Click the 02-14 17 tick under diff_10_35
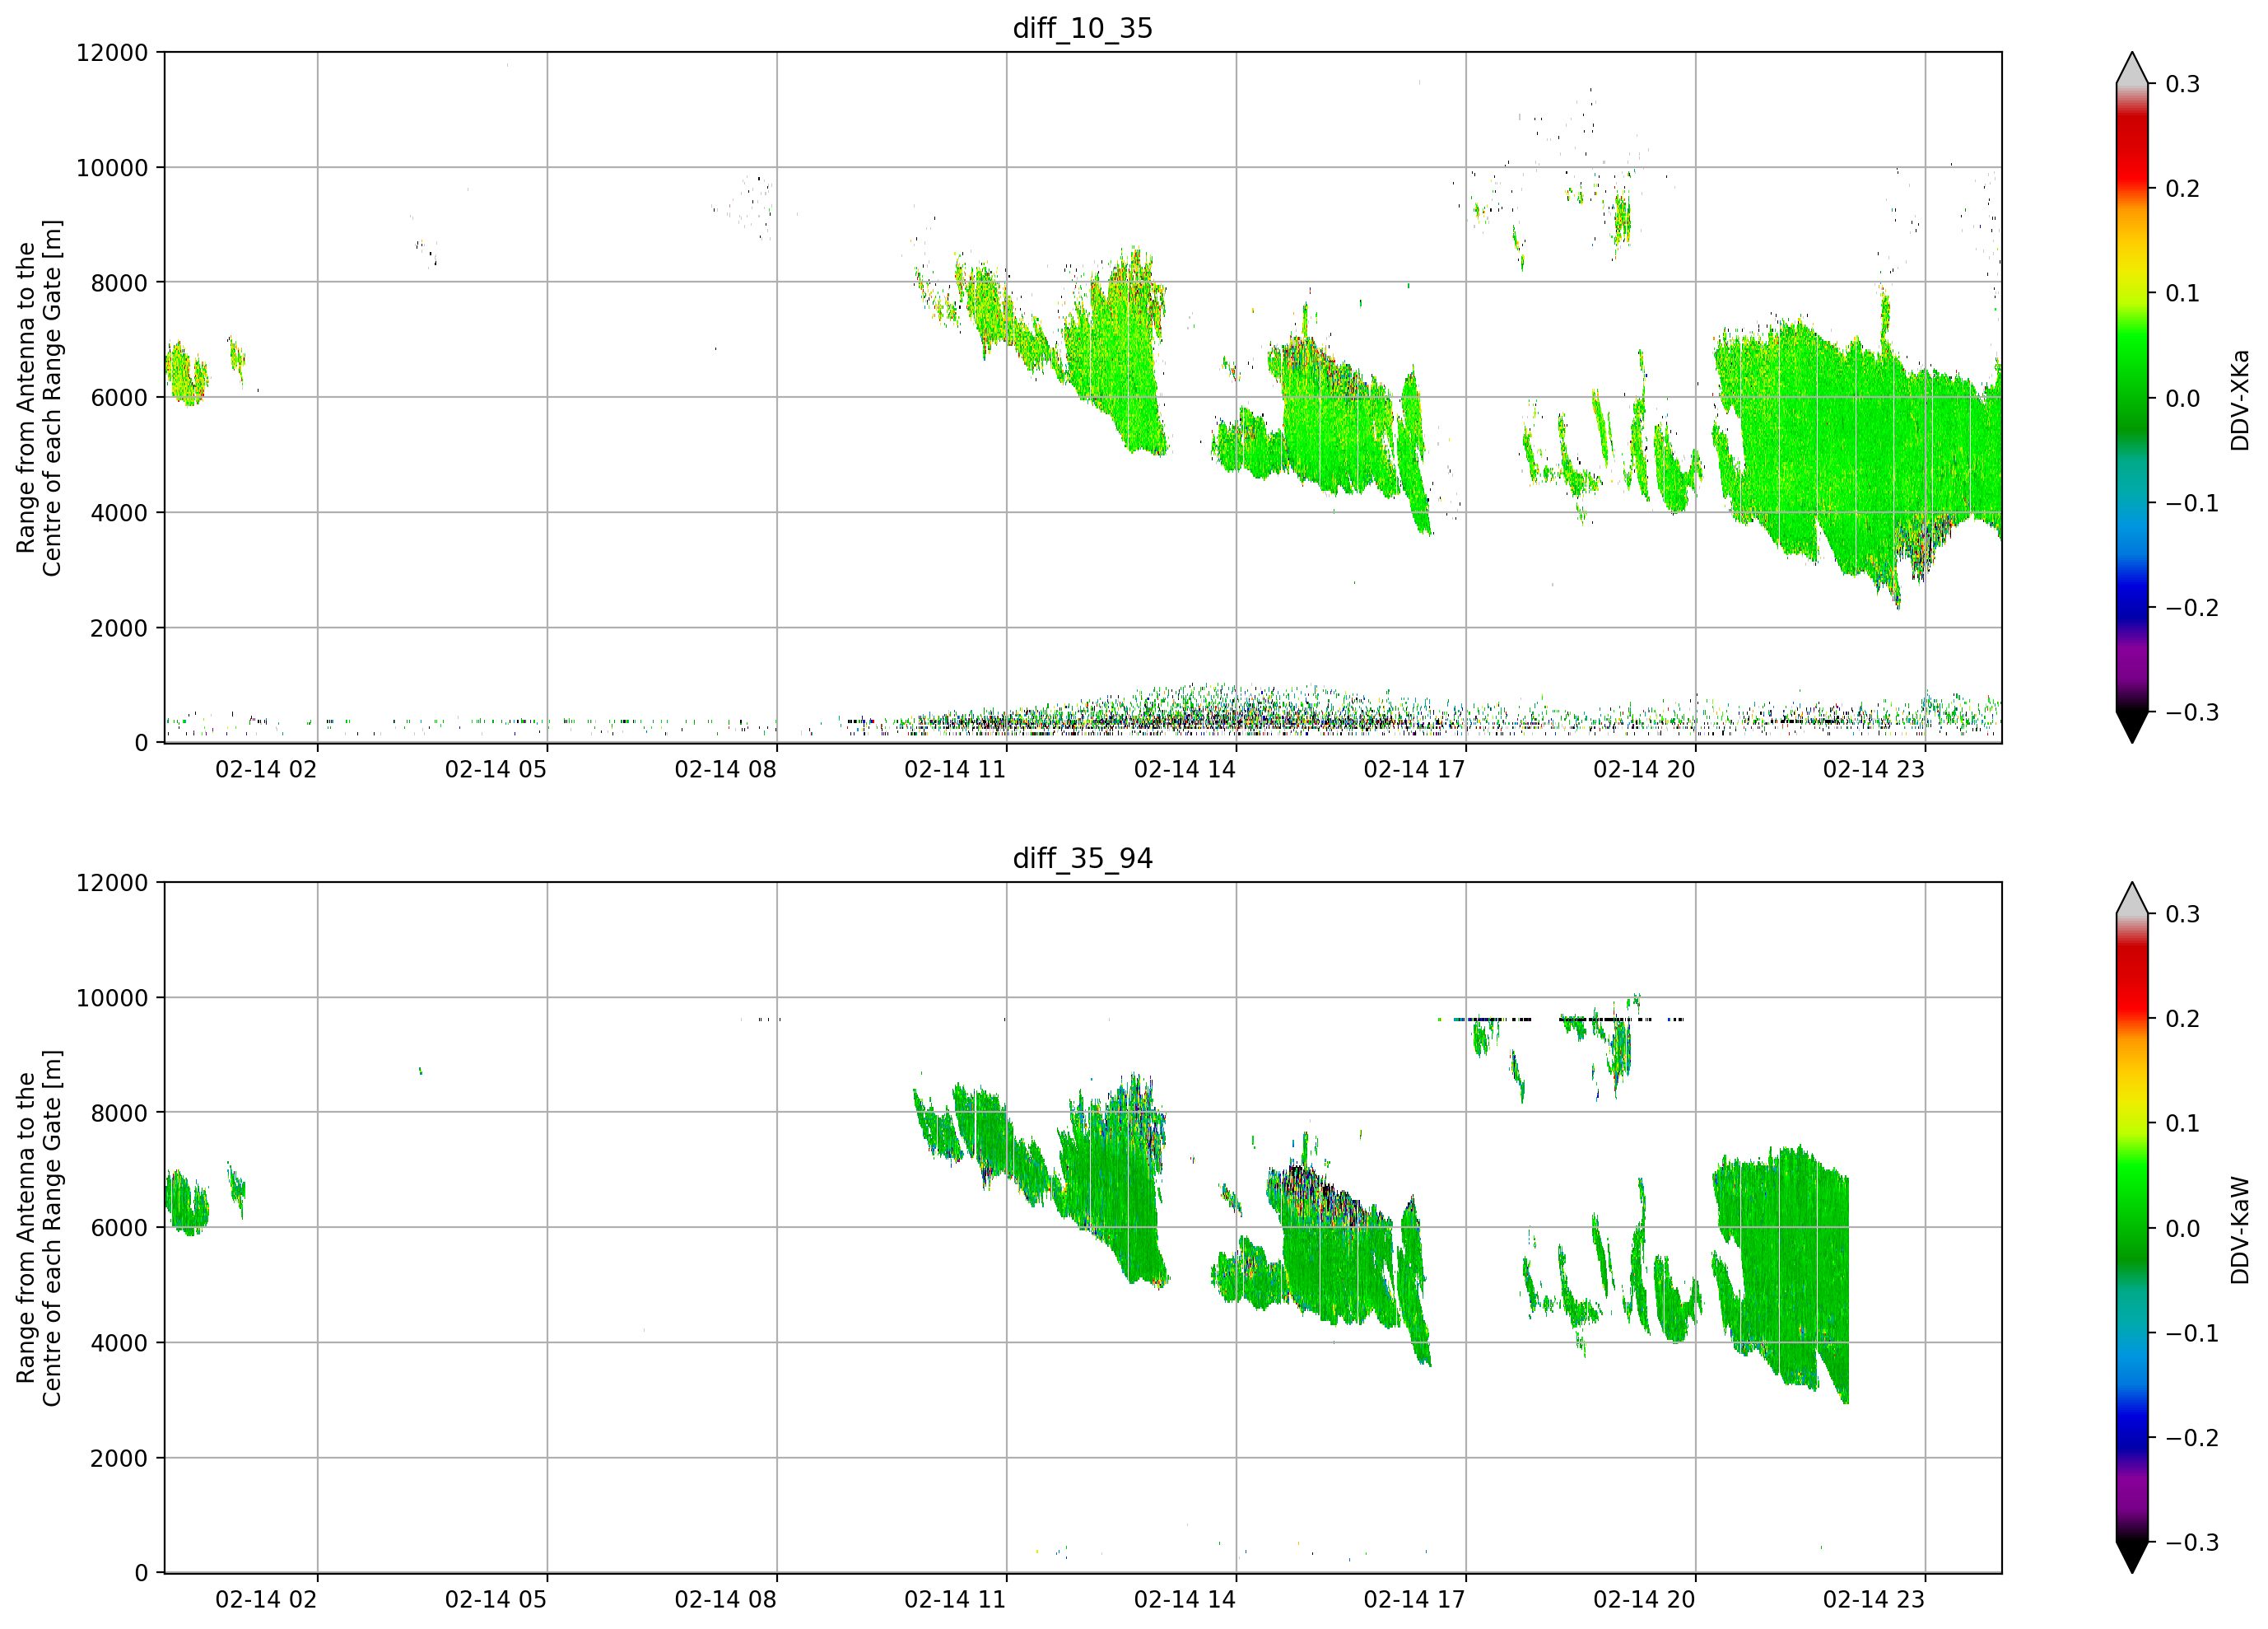 [1414, 768]
